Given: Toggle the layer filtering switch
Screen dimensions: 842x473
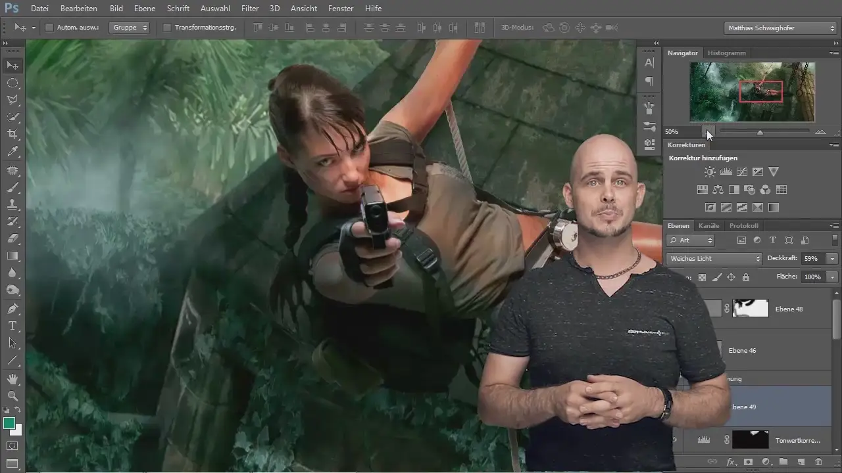Looking at the screenshot, I should 835,240.
